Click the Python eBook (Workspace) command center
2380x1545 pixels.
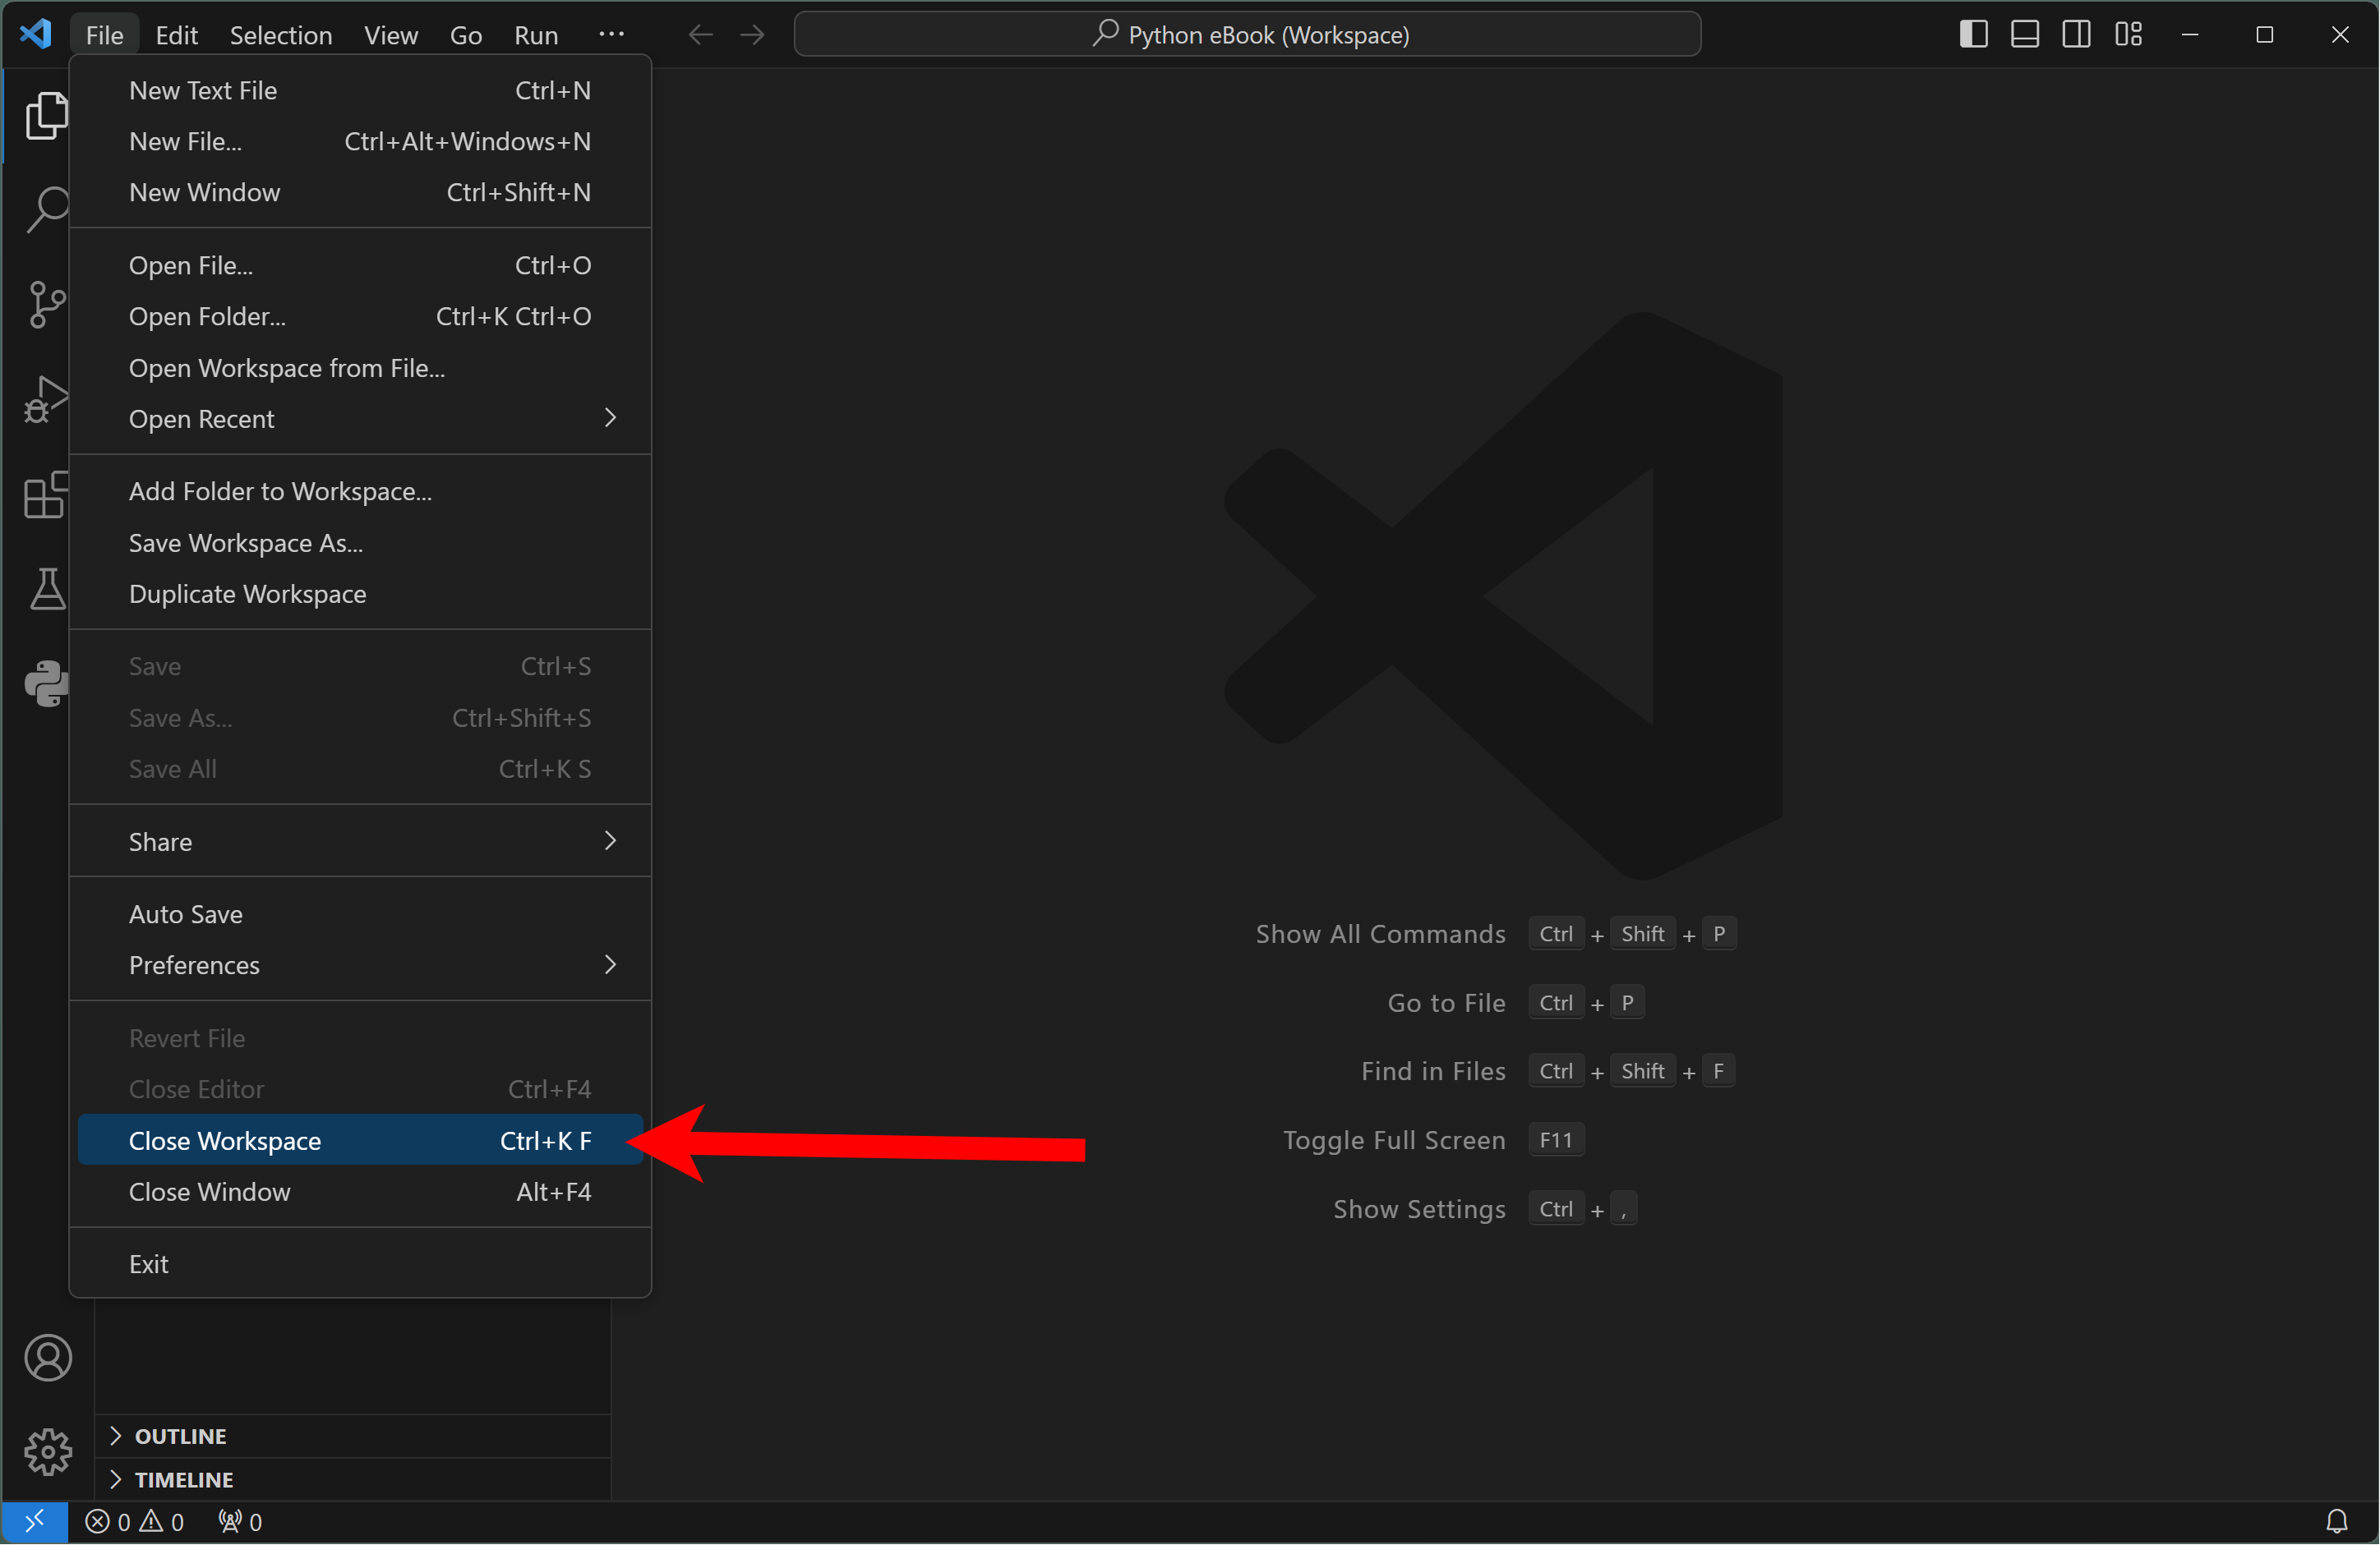[1248, 35]
